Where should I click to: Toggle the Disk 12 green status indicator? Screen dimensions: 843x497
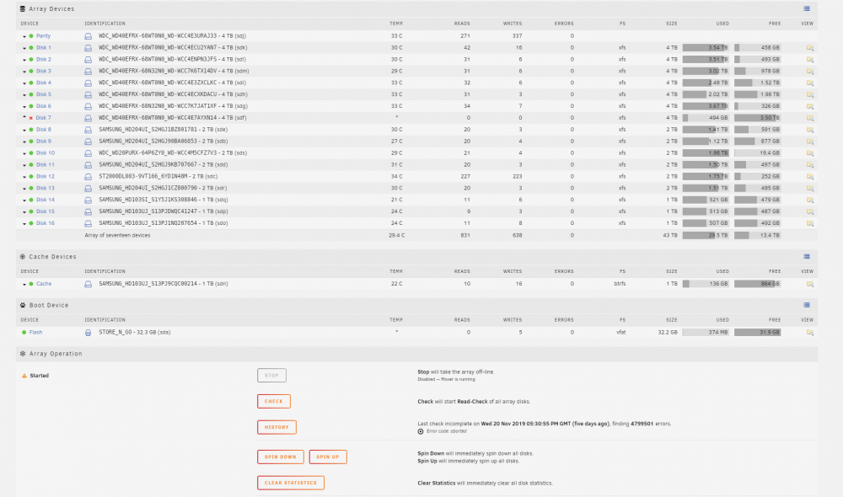pyautogui.click(x=31, y=176)
